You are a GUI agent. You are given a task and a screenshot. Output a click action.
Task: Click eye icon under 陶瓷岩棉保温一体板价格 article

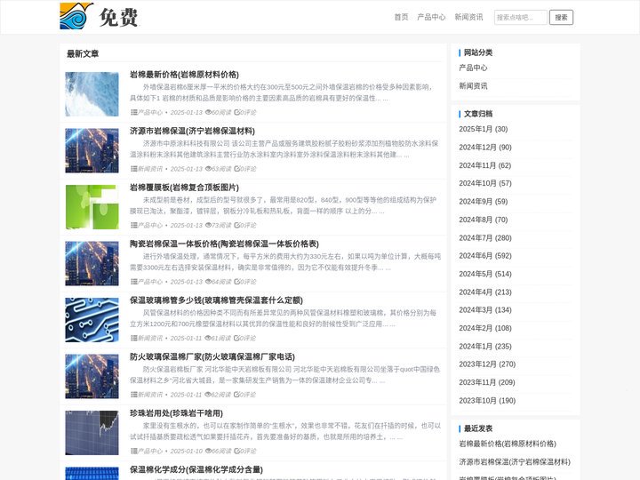click(x=208, y=282)
